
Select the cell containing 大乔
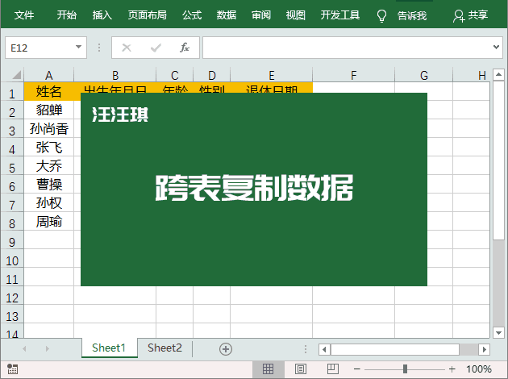click(x=49, y=166)
